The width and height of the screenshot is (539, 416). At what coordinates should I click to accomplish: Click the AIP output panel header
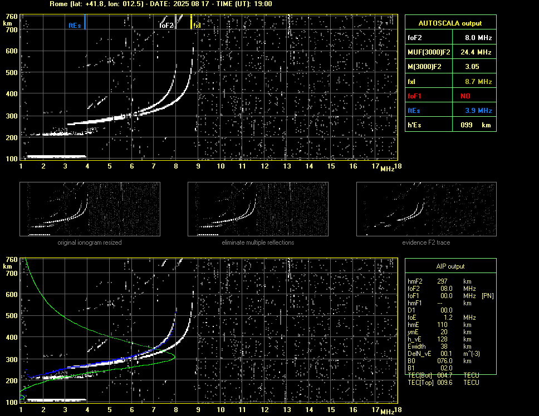click(450, 266)
